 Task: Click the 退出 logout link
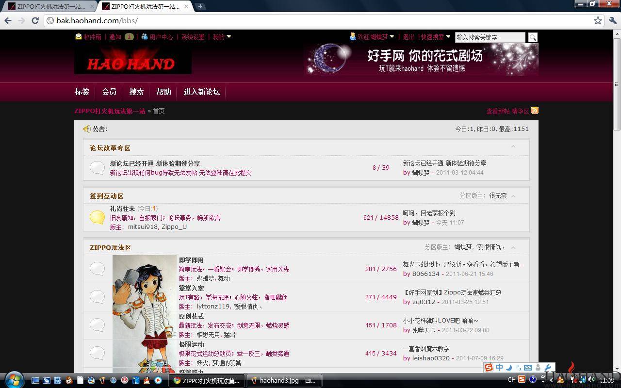[x=409, y=36]
